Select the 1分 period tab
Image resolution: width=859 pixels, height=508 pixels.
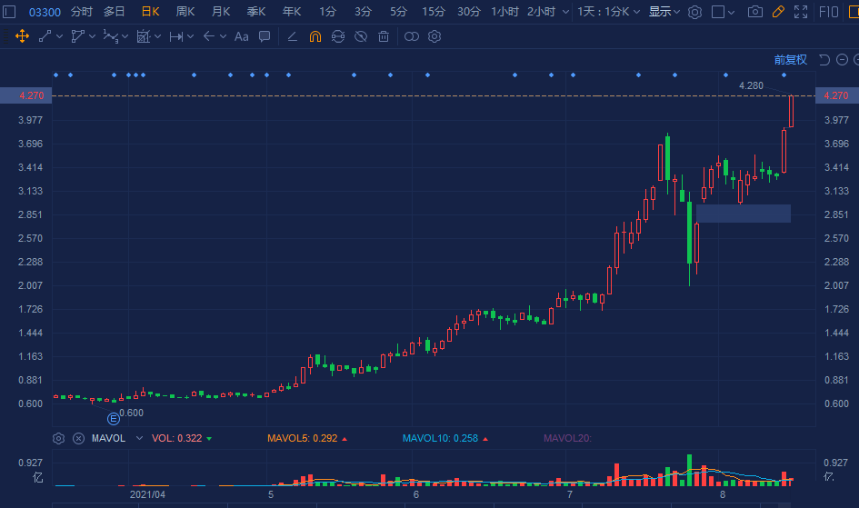coord(327,12)
